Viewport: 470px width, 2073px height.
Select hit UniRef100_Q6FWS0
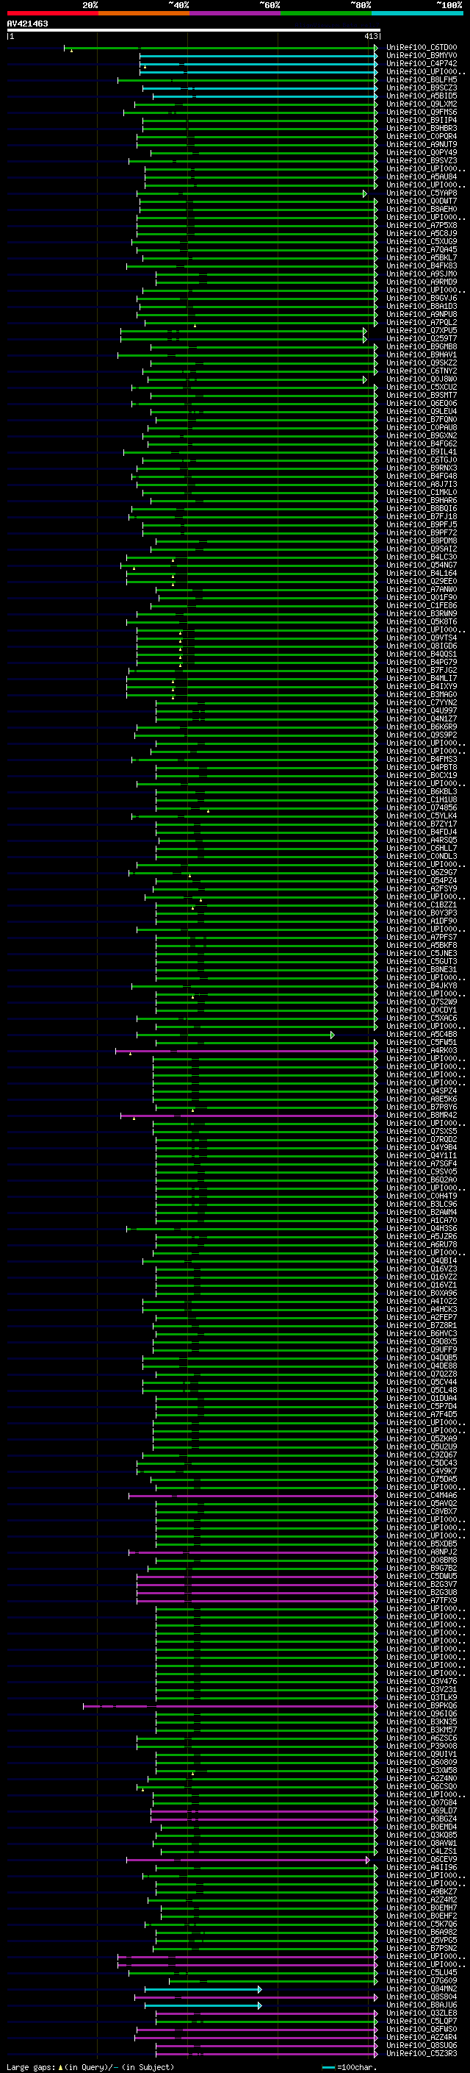tap(421, 2030)
